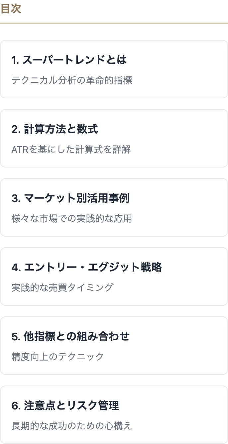
Task: Click empty right side of the スーパートレンドとは card
Action: [x=186, y=69]
